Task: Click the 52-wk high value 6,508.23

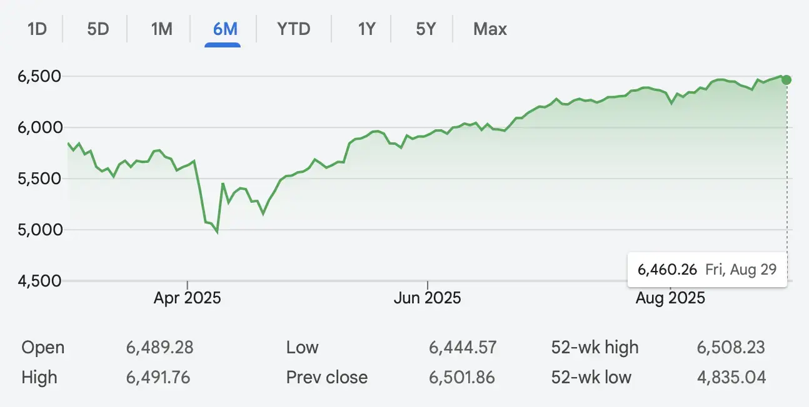Action: (x=731, y=348)
